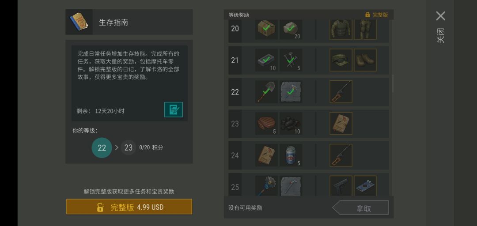Select the circuit board premium reward at level 25
This screenshot has height=226, width=477.
365,185
